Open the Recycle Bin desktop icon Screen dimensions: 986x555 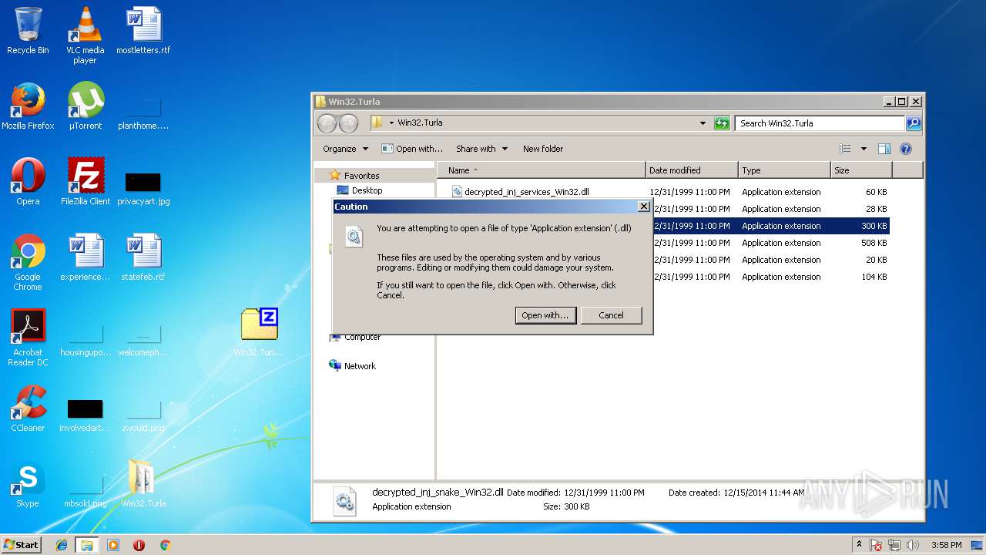[x=28, y=31]
